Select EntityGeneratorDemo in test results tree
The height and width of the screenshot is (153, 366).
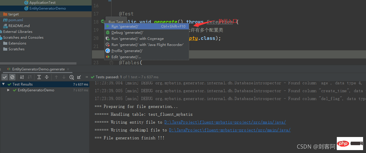[x=36, y=90]
